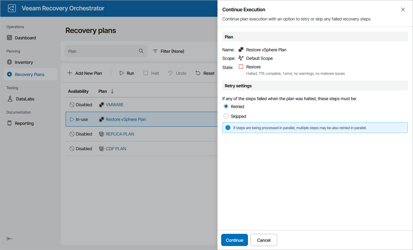Screen dimensions: 413x250
Task: Open the Reporting section
Action: [x=24, y=123]
